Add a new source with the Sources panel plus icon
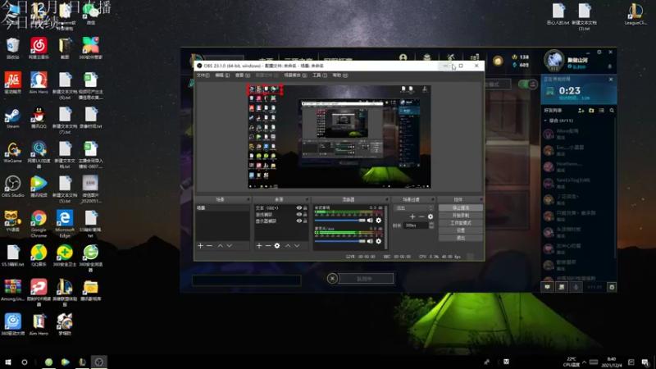The width and height of the screenshot is (656, 369). pyautogui.click(x=259, y=245)
